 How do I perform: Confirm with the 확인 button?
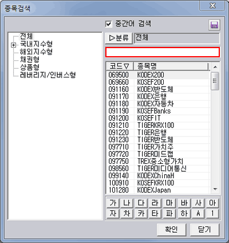click(171, 229)
